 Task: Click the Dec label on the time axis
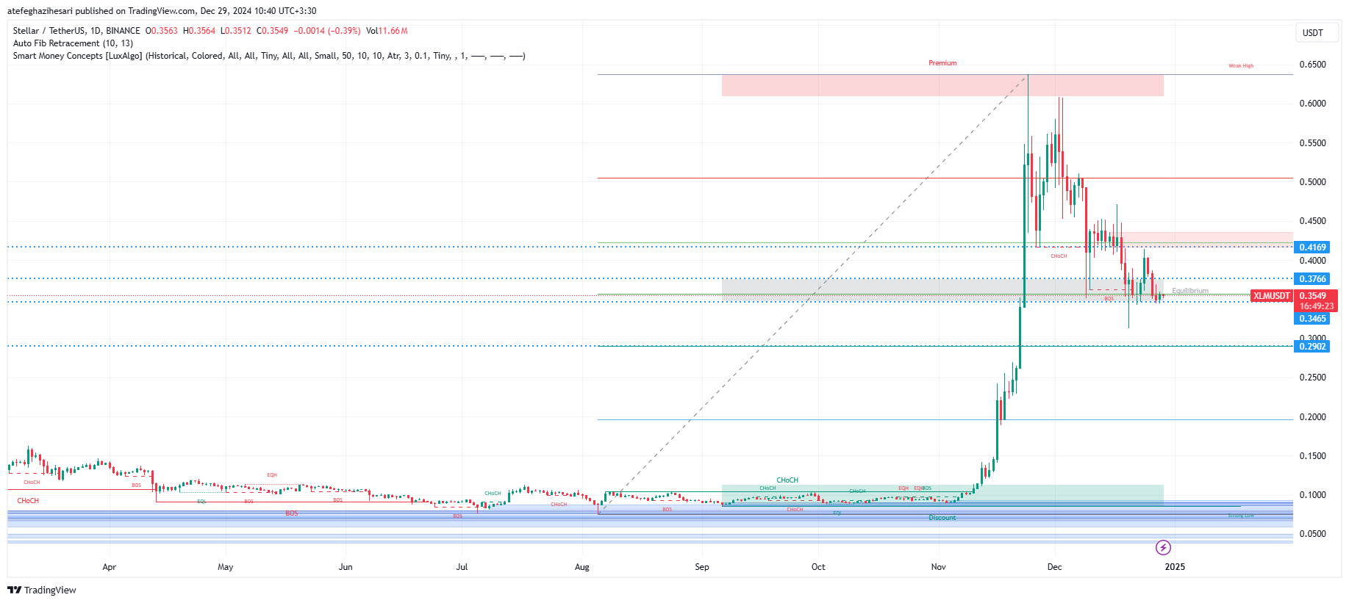[x=1055, y=567]
